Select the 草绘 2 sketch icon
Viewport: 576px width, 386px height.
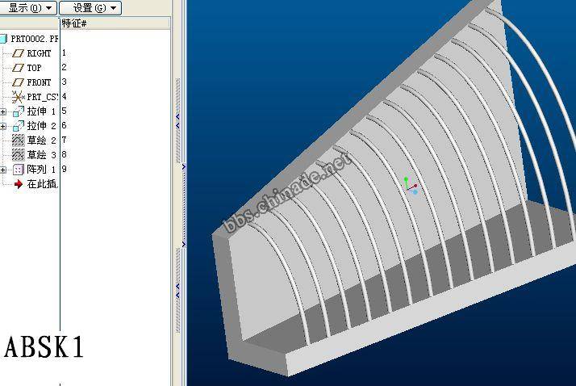(18, 140)
